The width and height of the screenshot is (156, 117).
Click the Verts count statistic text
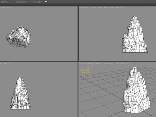tap(85, 72)
